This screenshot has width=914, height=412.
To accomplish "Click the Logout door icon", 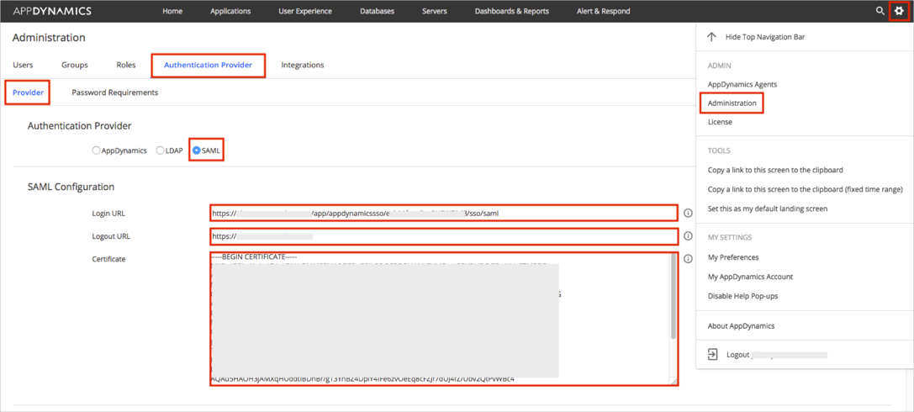I will point(712,355).
